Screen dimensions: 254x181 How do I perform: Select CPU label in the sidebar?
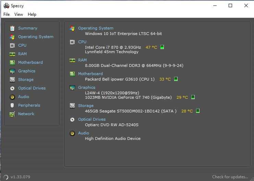pyautogui.click(x=22, y=45)
